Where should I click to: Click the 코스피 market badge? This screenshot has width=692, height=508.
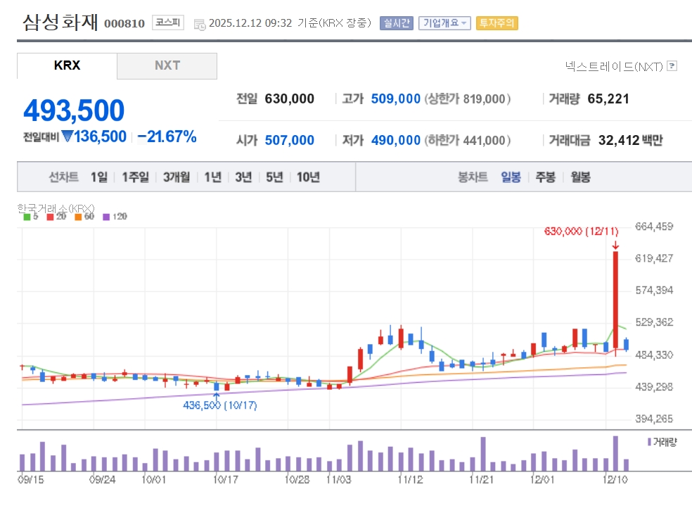[168, 23]
